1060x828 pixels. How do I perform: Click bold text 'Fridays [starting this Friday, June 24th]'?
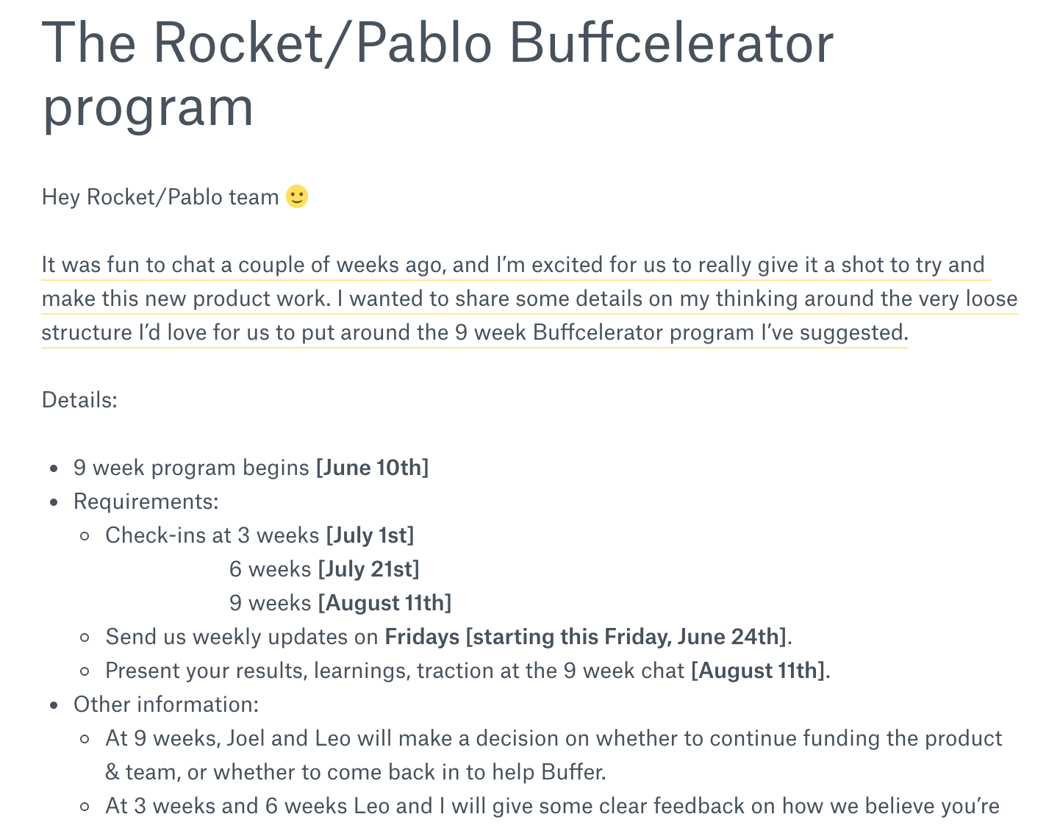(586, 637)
